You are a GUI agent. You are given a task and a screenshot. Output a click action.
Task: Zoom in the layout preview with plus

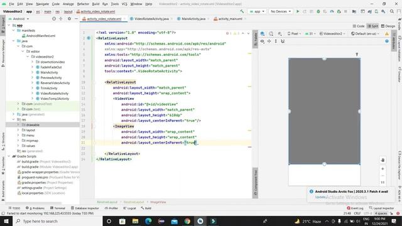[383, 169]
